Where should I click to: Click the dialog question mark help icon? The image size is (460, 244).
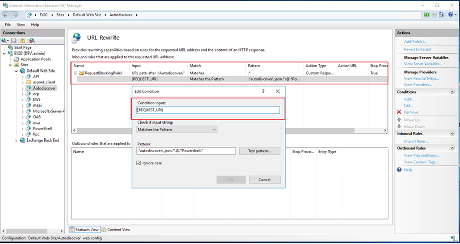point(263,91)
